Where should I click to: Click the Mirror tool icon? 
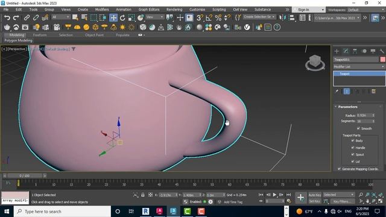coord(283,17)
